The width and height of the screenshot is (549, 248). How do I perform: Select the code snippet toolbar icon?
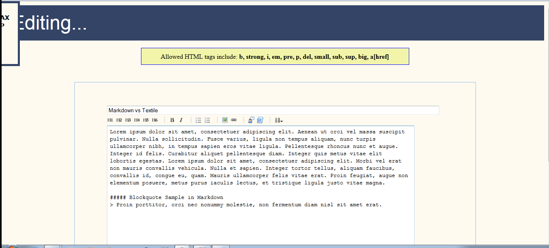pos(260,120)
